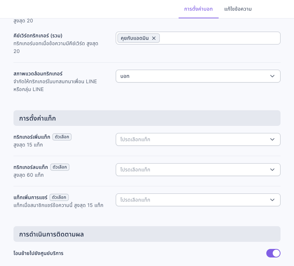The height and width of the screenshot is (266, 294).
Task: Click the คุยกับแอดมิน keyword chip text
Action: pyautogui.click(x=135, y=38)
